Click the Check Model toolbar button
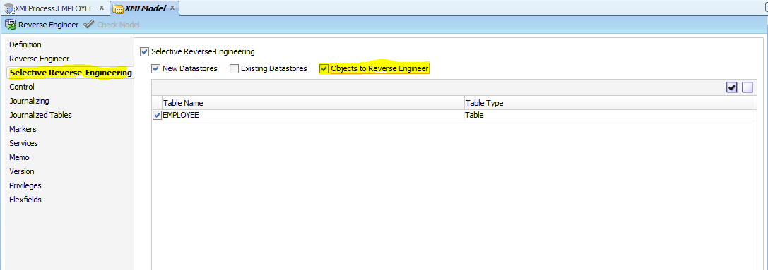Screen dimensions: 768x270 tap(112, 25)
